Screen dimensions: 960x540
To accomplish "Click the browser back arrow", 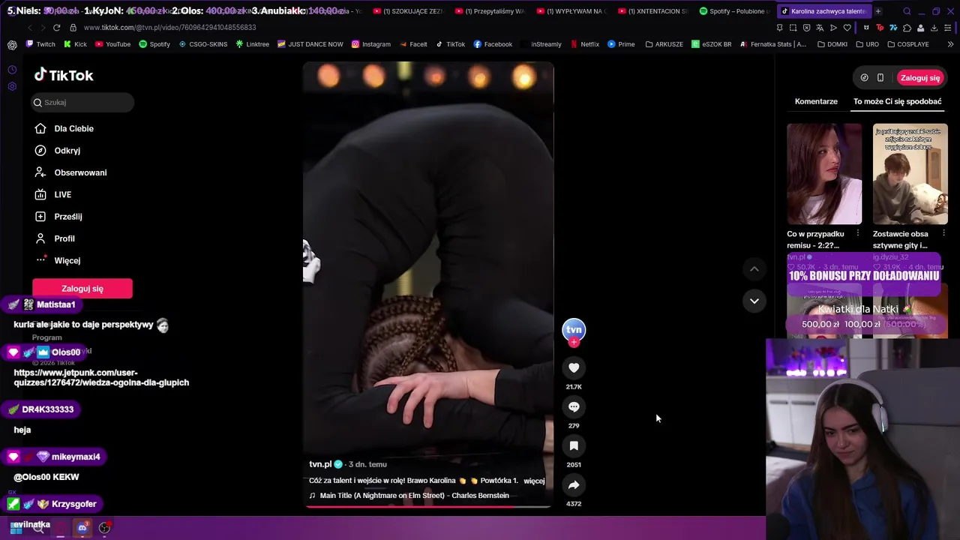I will coord(30,28).
